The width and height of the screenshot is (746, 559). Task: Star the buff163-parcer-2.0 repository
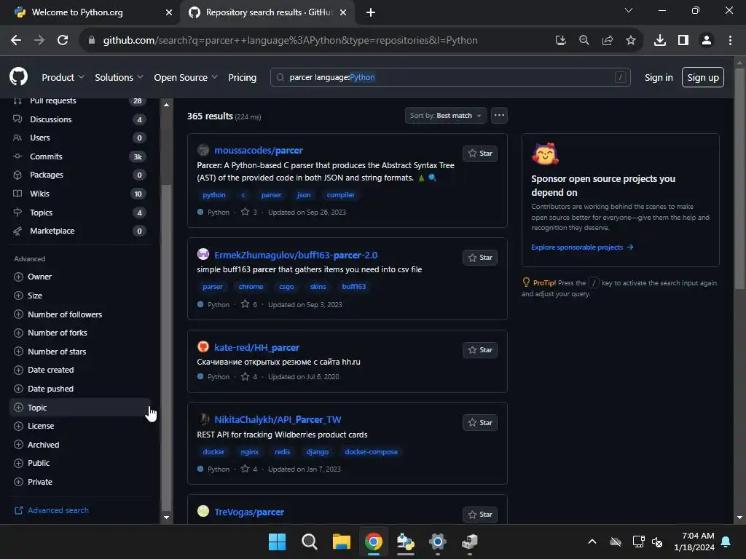[x=480, y=258]
